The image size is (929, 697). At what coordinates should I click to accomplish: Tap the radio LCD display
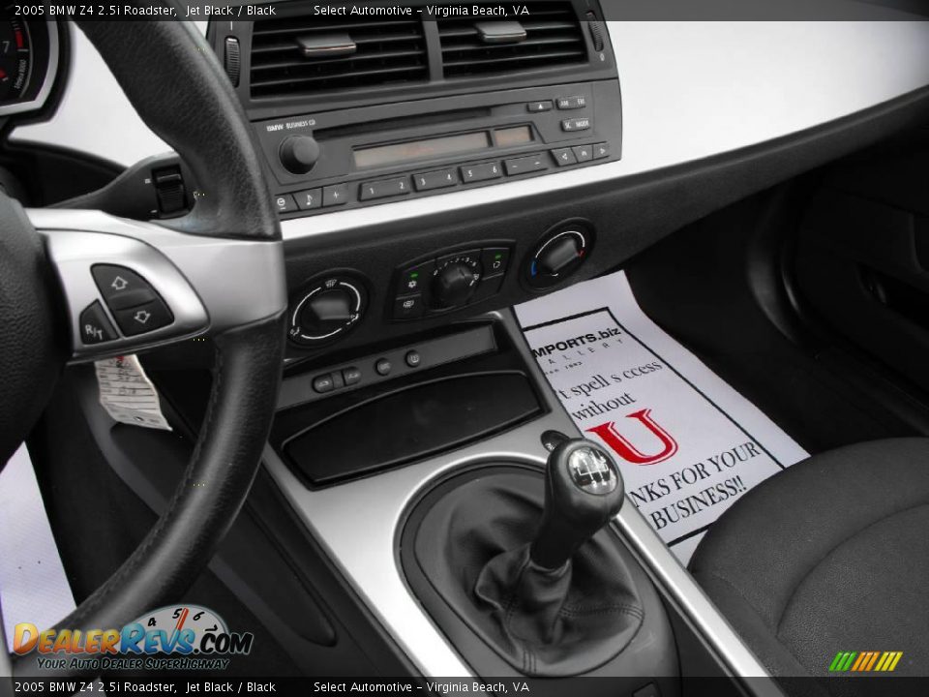click(422, 149)
